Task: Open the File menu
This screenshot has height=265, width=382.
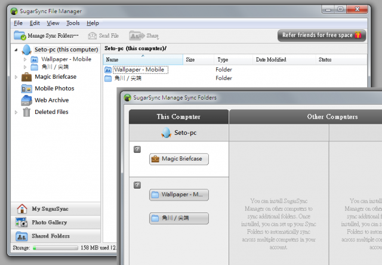Action: (x=18, y=23)
